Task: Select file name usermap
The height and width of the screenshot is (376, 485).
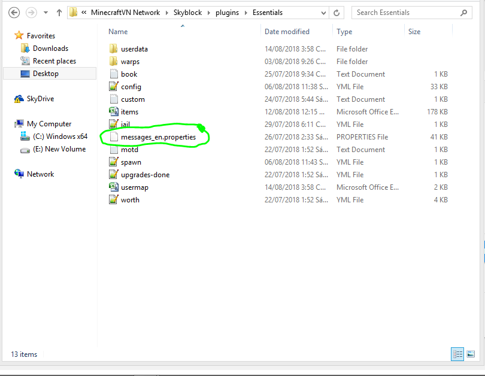Action: tap(135, 187)
